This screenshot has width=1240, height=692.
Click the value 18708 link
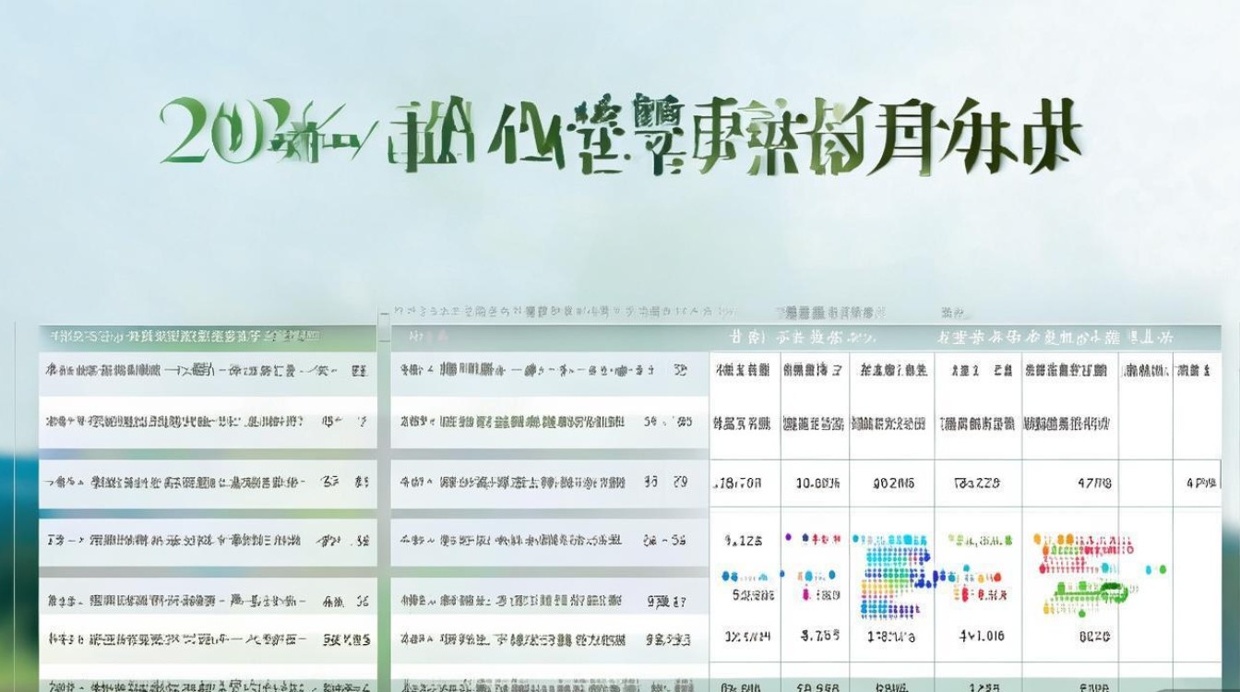point(738,482)
